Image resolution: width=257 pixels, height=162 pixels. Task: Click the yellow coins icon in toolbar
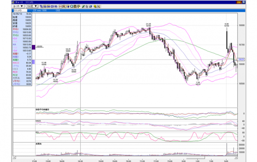pos(95,7)
